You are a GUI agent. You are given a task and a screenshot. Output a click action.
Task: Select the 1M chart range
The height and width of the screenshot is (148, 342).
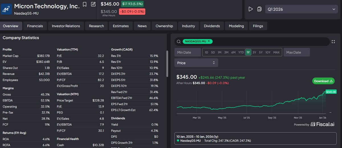219,52
